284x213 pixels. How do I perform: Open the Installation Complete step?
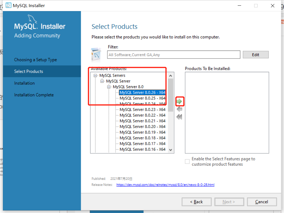tap(34, 95)
